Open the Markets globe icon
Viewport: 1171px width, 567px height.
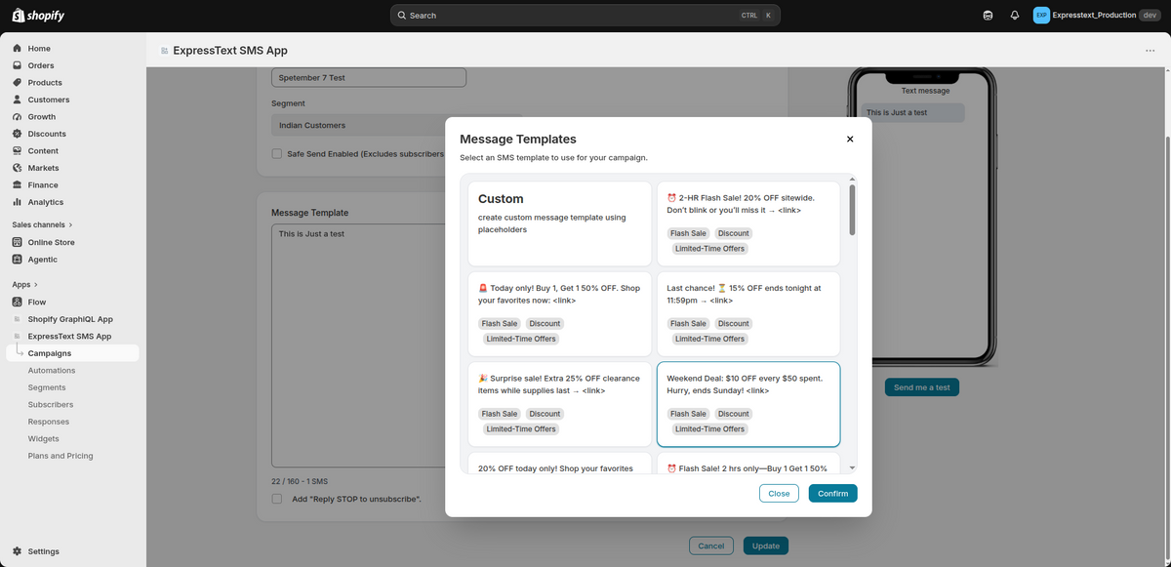(18, 168)
